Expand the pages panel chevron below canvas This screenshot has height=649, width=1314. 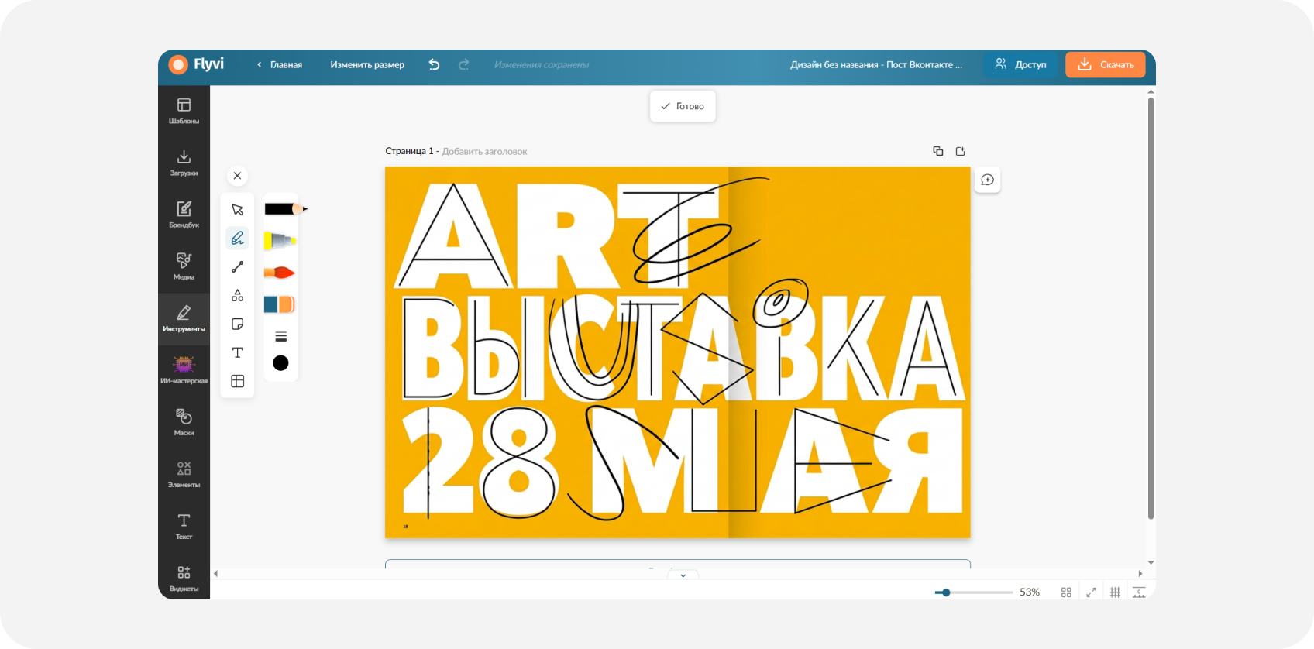point(683,575)
